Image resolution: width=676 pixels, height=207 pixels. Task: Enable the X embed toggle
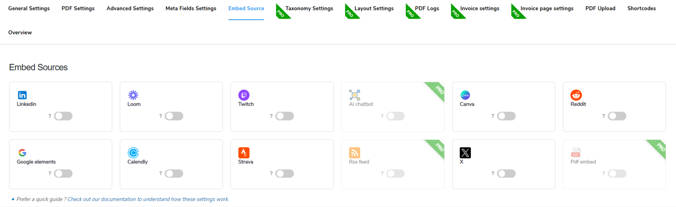pos(506,173)
